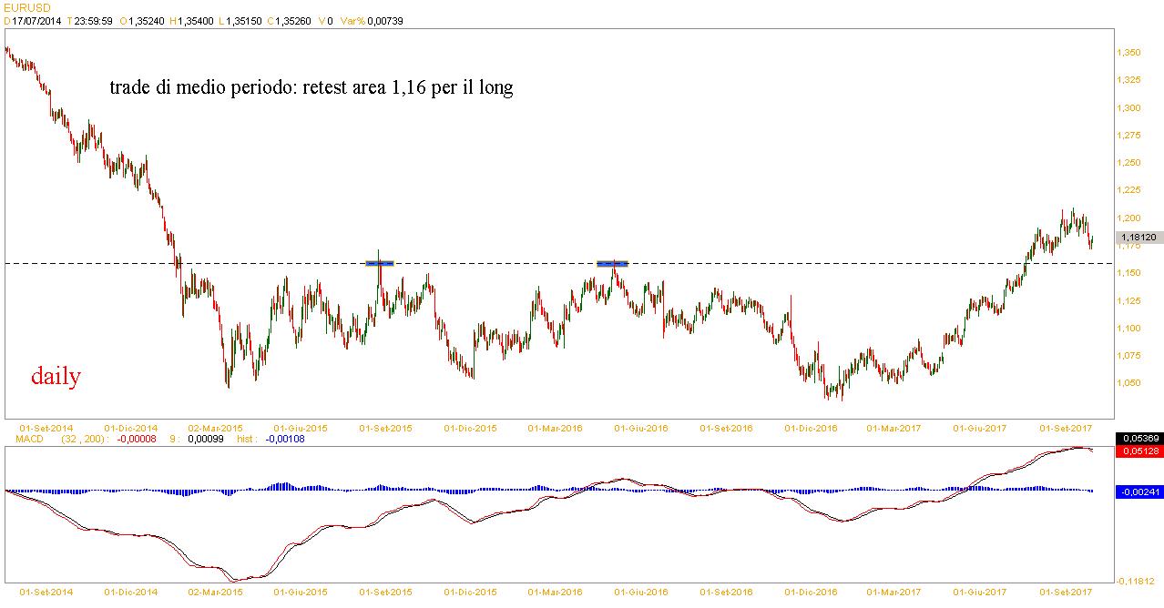Screen dimensions: 1164x608
Task: Select the red 'daily' timeframe label
Action: 56,376
